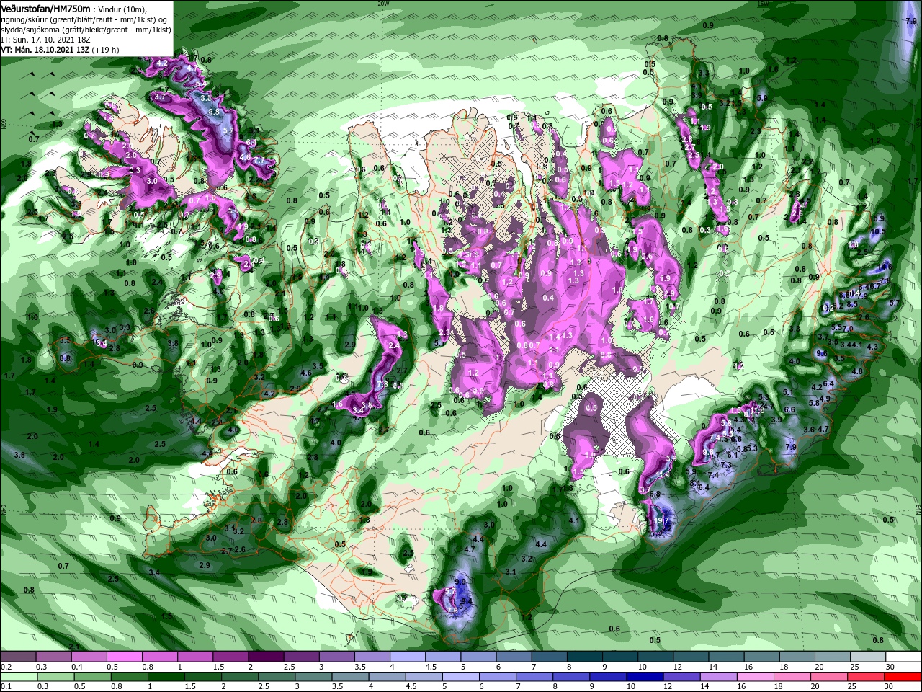
Task: Click the 'IT: Sun. 17. 10. 2021 18Z' line
Action: (x=45, y=40)
